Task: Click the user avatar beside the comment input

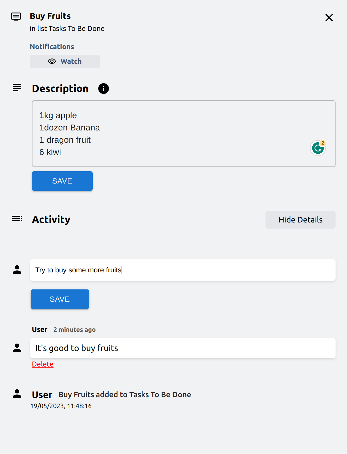Action: tap(17, 270)
